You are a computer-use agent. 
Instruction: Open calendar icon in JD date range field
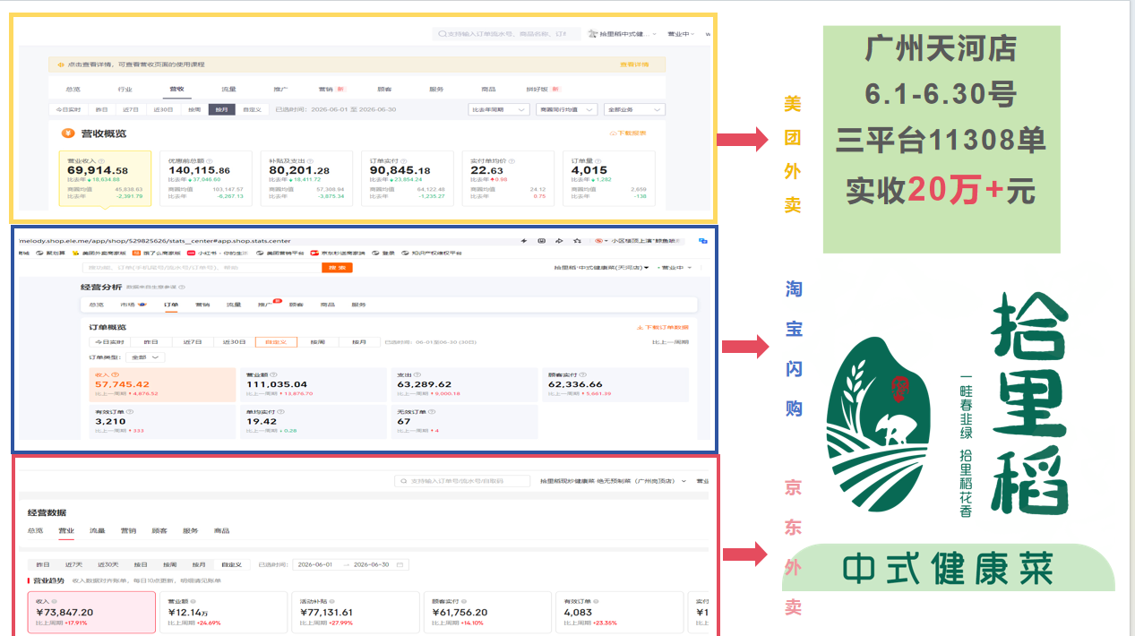click(400, 565)
